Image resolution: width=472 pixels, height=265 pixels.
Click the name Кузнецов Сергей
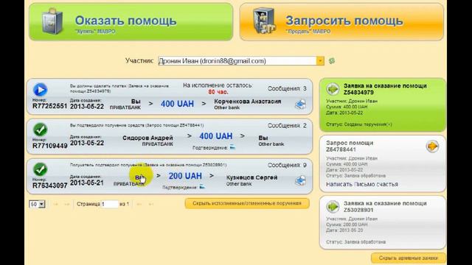[x=251, y=177]
